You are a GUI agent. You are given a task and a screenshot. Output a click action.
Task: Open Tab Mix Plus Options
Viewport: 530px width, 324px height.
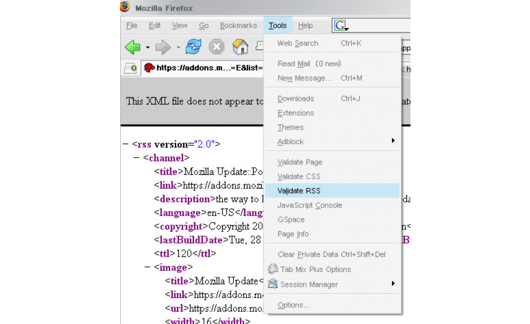[333, 269]
